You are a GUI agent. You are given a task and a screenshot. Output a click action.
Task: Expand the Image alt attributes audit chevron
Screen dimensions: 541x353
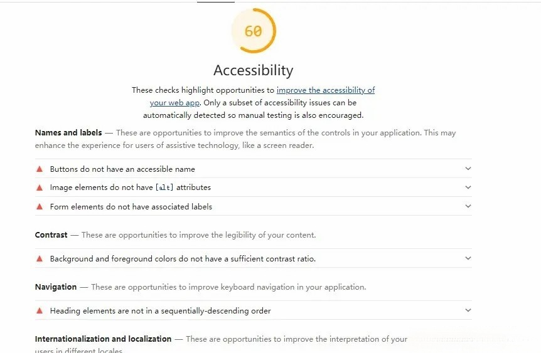[468, 187]
